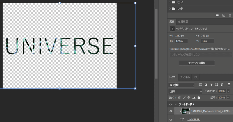This screenshot has width=233, height=122.
Task: Hide the UNIVERSE text layer
Action: point(171,120)
